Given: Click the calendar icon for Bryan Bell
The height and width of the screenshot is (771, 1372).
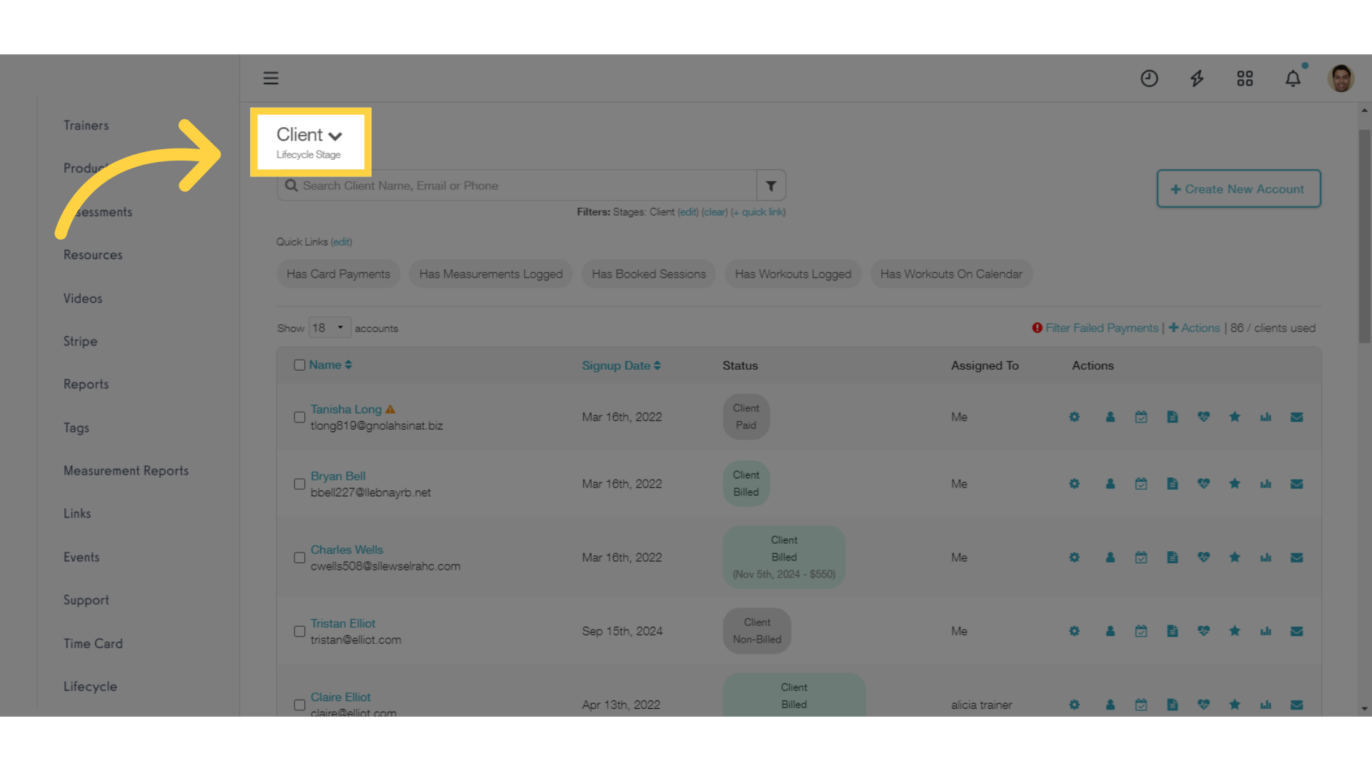Looking at the screenshot, I should (1140, 483).
